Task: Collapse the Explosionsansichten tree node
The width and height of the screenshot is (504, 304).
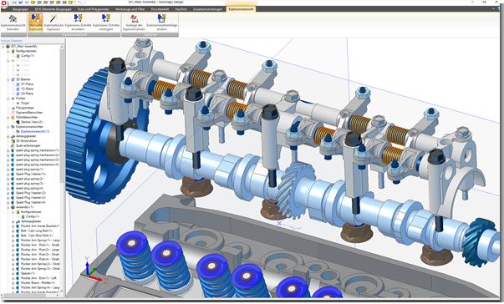Action: click(8, 127)
